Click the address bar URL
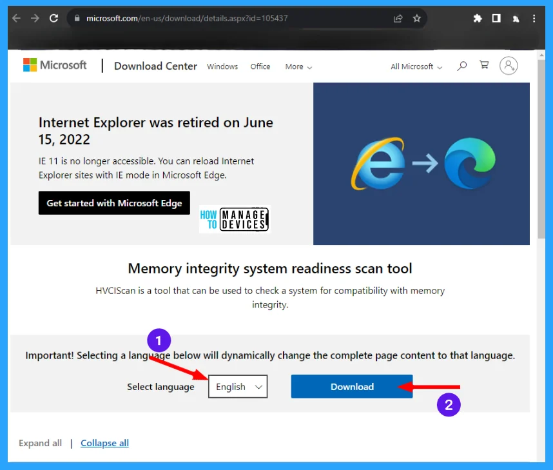 [187, 18]
